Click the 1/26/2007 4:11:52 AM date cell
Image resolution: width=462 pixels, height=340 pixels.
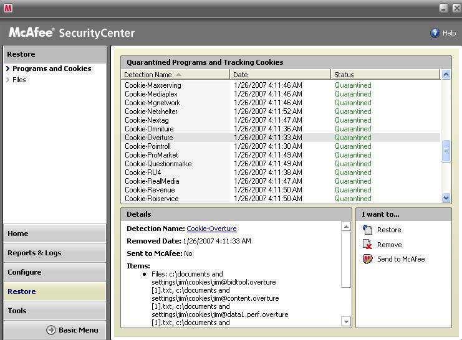pyautogui.click(x=268, y=111)
